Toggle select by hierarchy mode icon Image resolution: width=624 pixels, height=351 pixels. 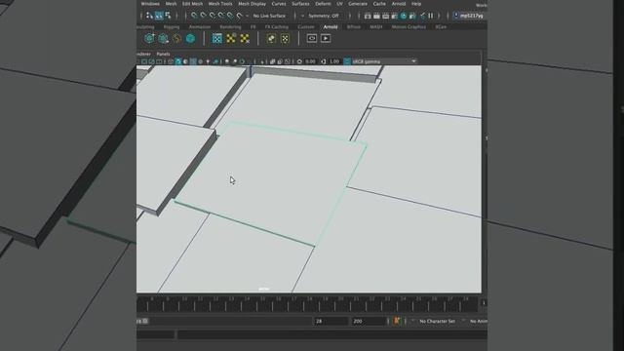tap(149, 16)
